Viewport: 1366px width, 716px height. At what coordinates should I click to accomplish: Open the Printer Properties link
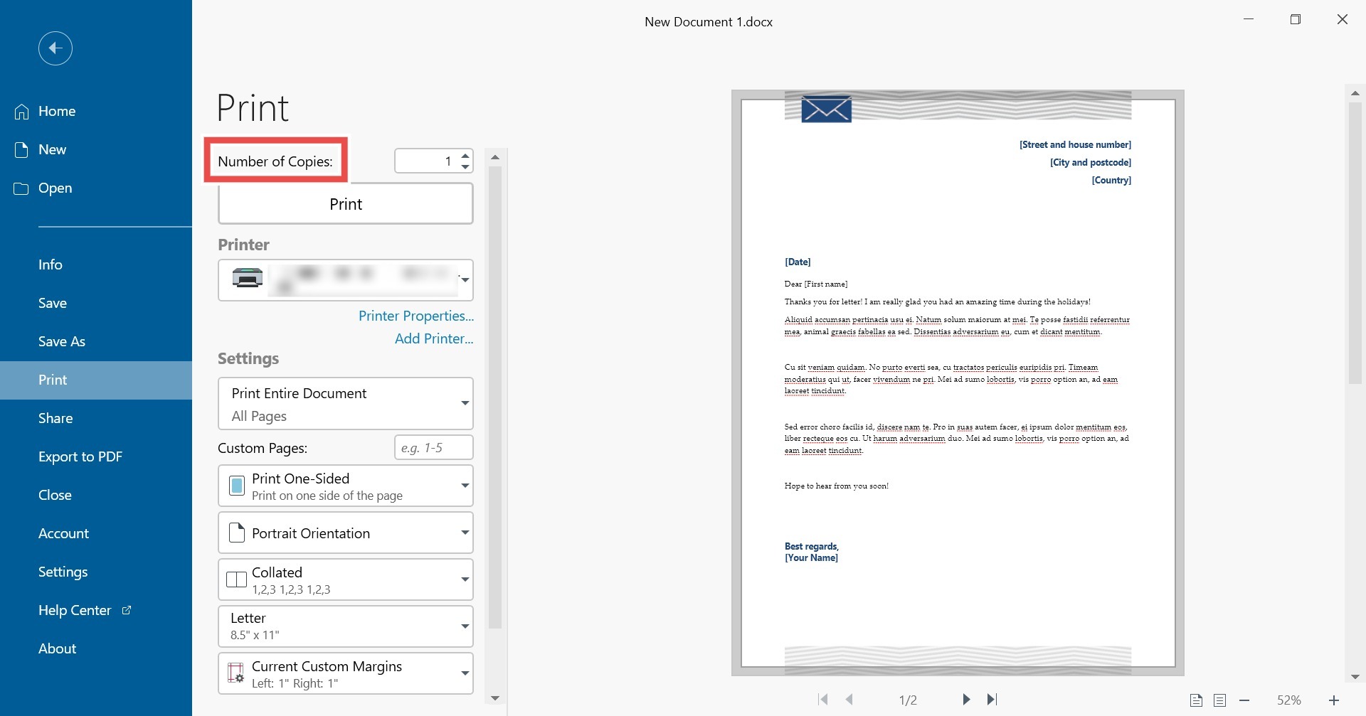415,316
